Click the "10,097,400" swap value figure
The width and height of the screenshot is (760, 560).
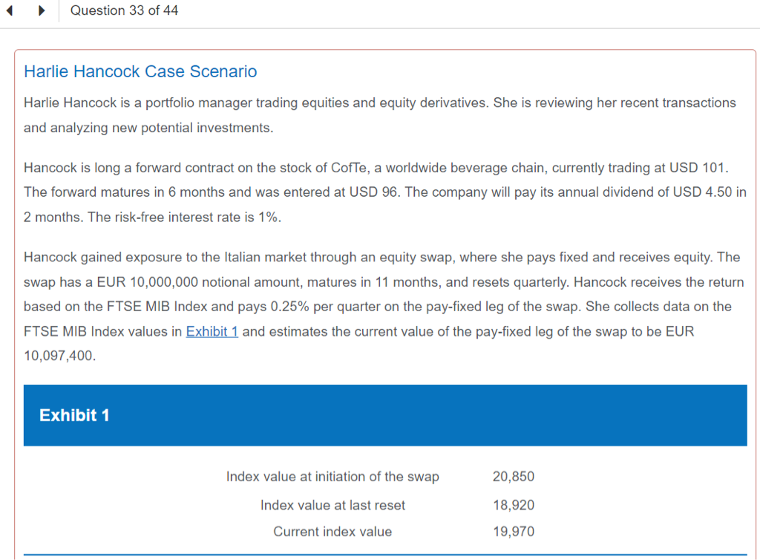coord(59,356)
